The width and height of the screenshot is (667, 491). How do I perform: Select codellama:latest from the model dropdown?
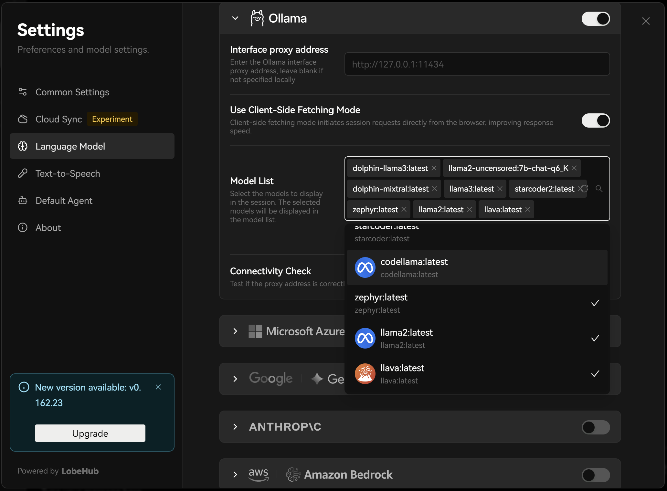477,267
